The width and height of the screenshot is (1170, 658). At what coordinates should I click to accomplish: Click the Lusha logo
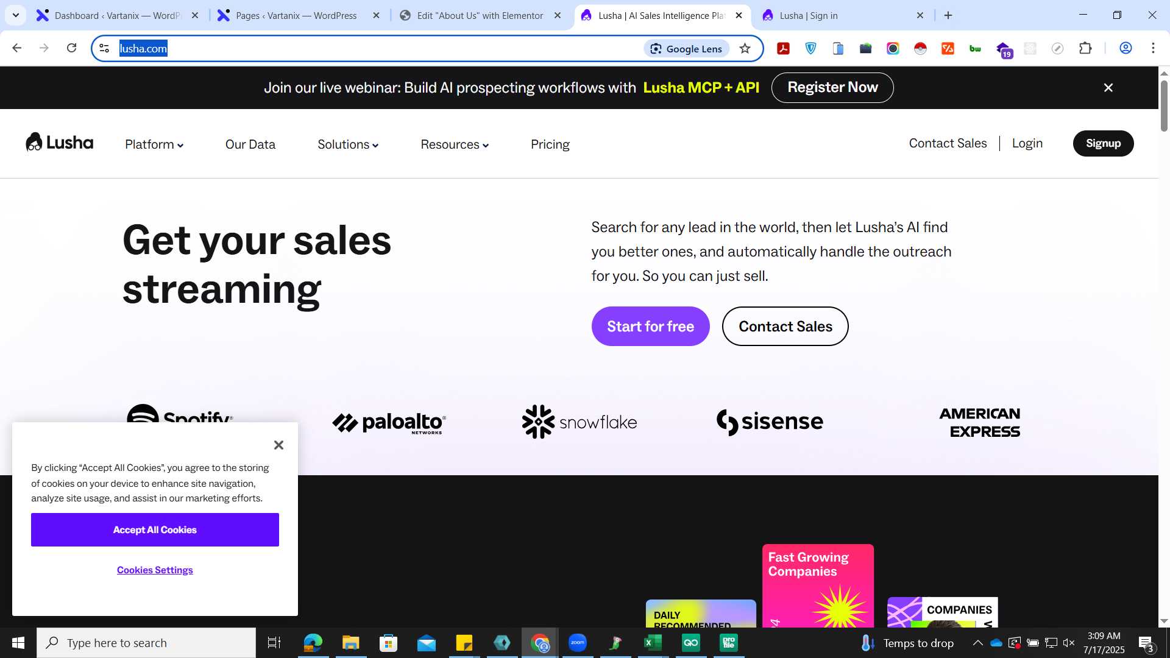[x=59, y=143]
